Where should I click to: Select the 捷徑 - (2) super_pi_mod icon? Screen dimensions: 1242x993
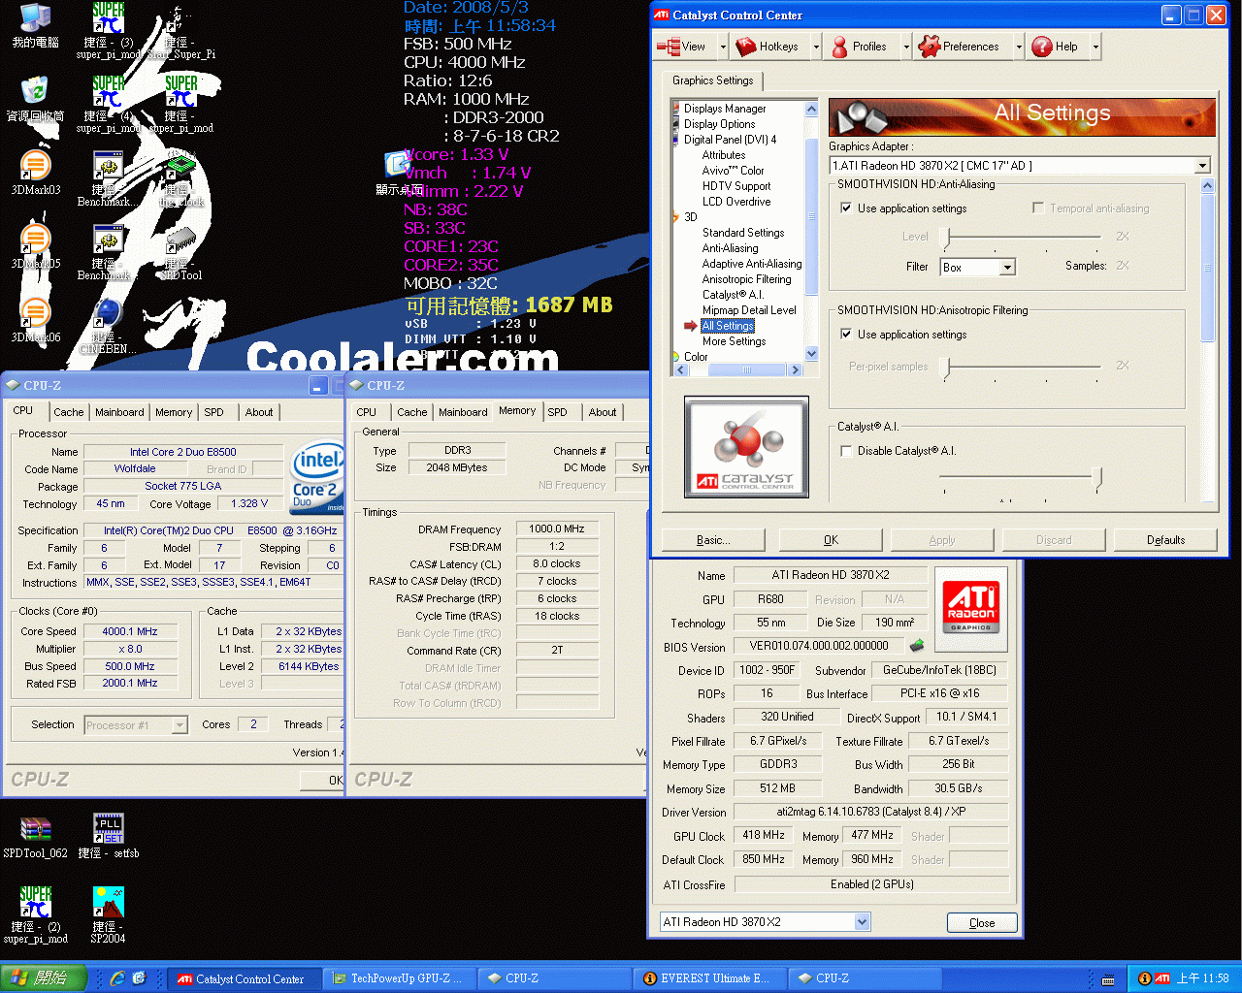pyautogui.click(x=35, y=915)
